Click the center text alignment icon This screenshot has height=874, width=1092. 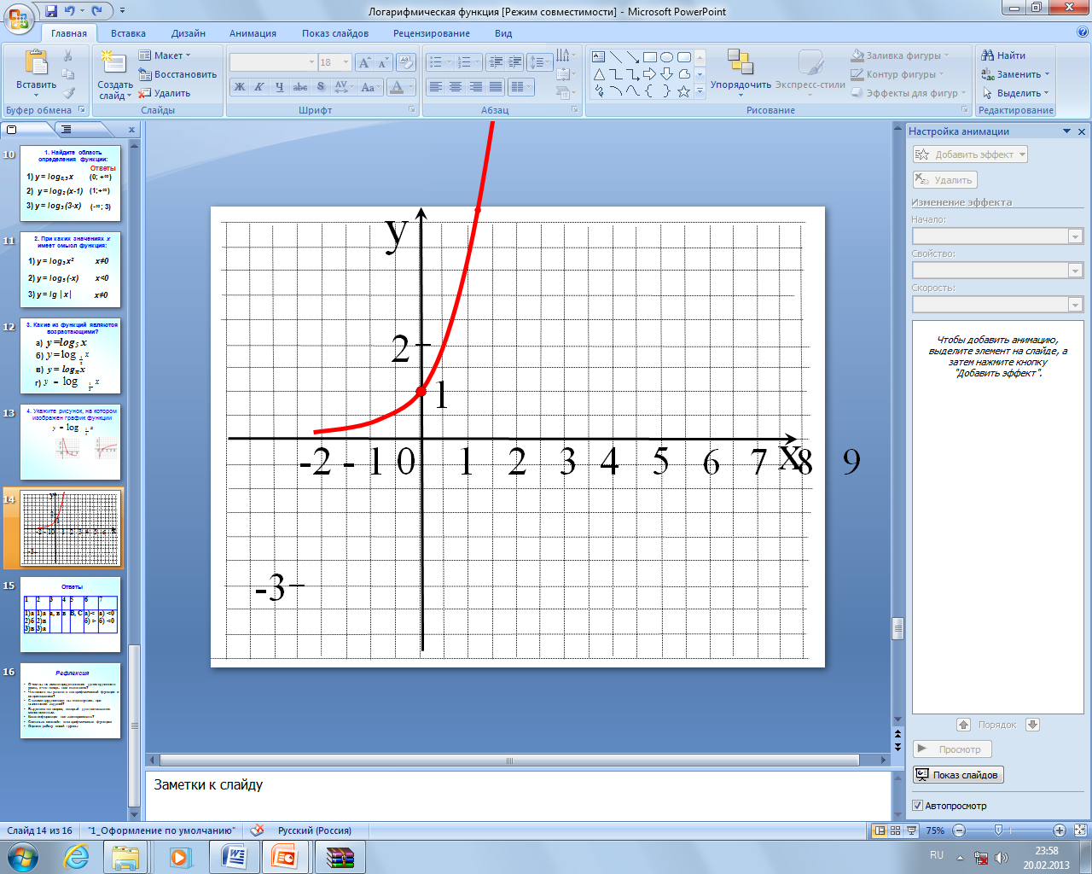coord(456,87)
